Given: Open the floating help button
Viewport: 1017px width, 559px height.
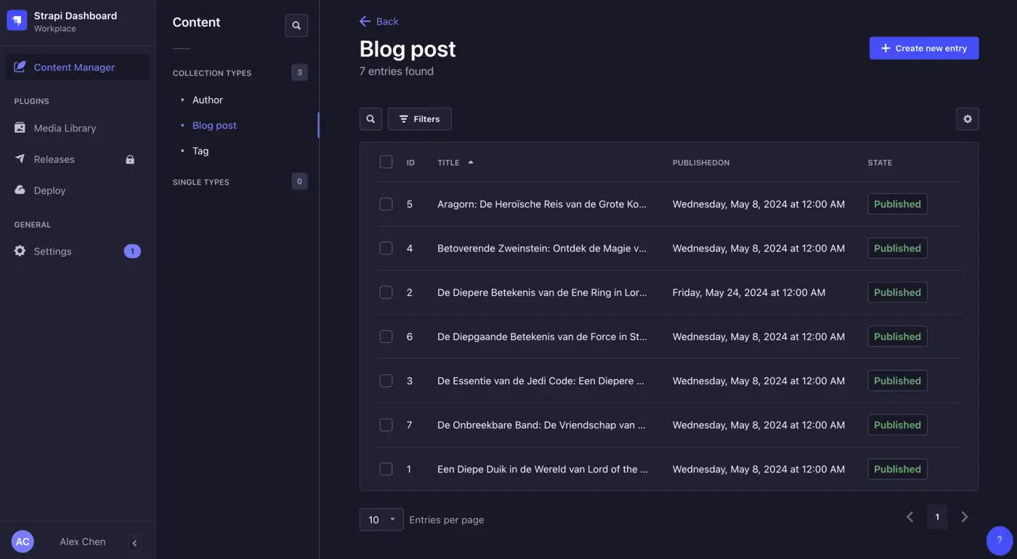Looking at the screenshot, I should tap(999, 540).
